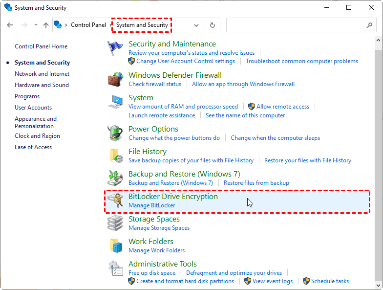Screen dimensions: 383x290
Task: Open Change User Account Control settings
Action: pos(186,61)
